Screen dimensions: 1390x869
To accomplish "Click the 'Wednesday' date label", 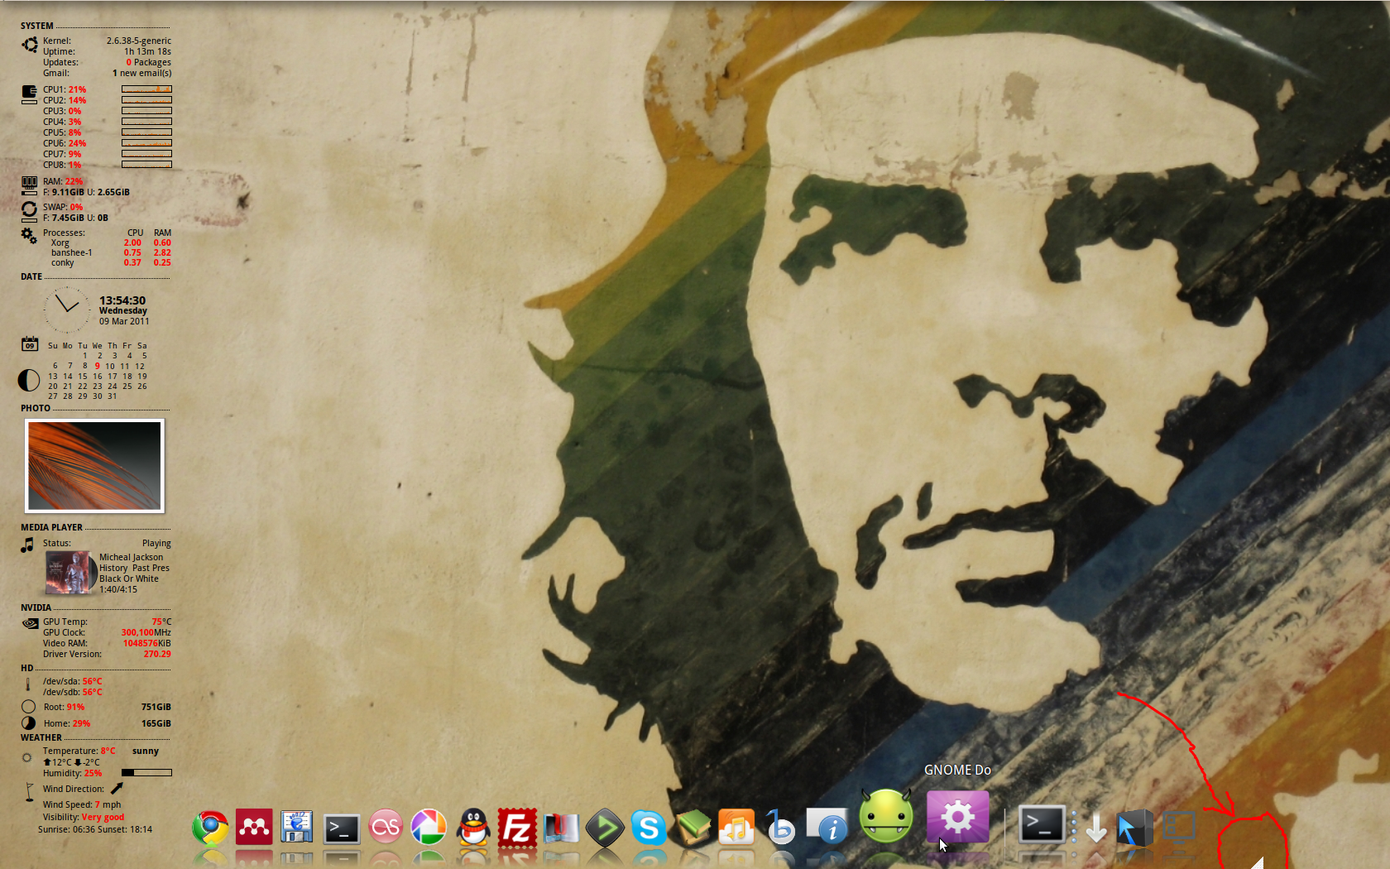I will [123, 311].
